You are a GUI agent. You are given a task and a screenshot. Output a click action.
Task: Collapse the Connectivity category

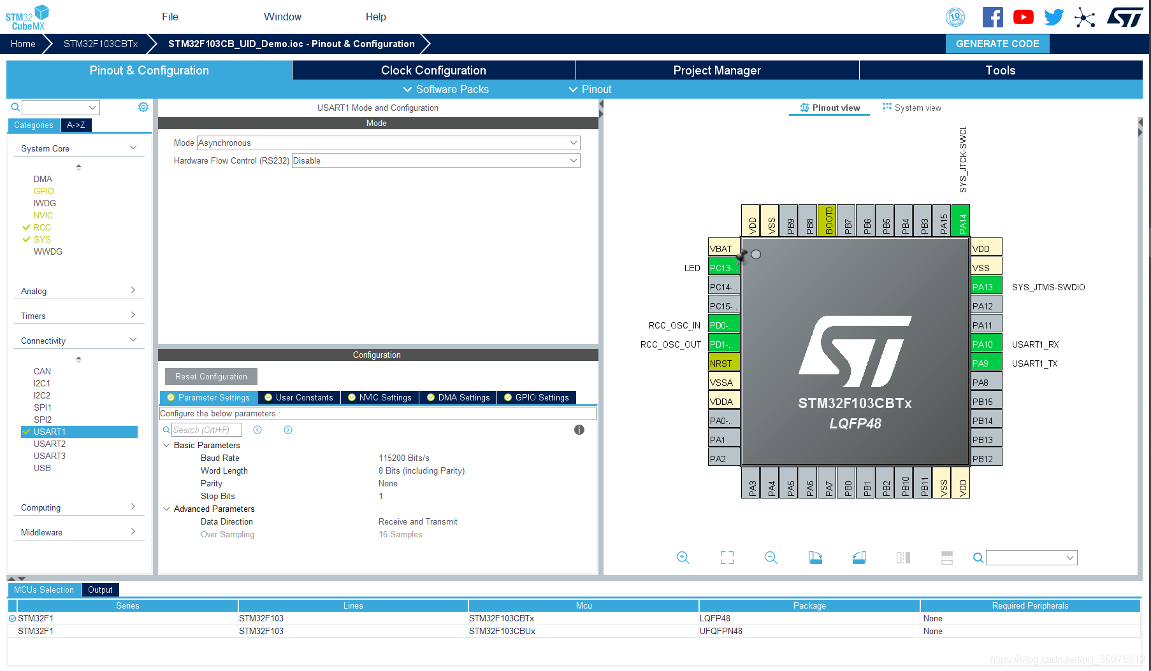(x=78, y=341)
